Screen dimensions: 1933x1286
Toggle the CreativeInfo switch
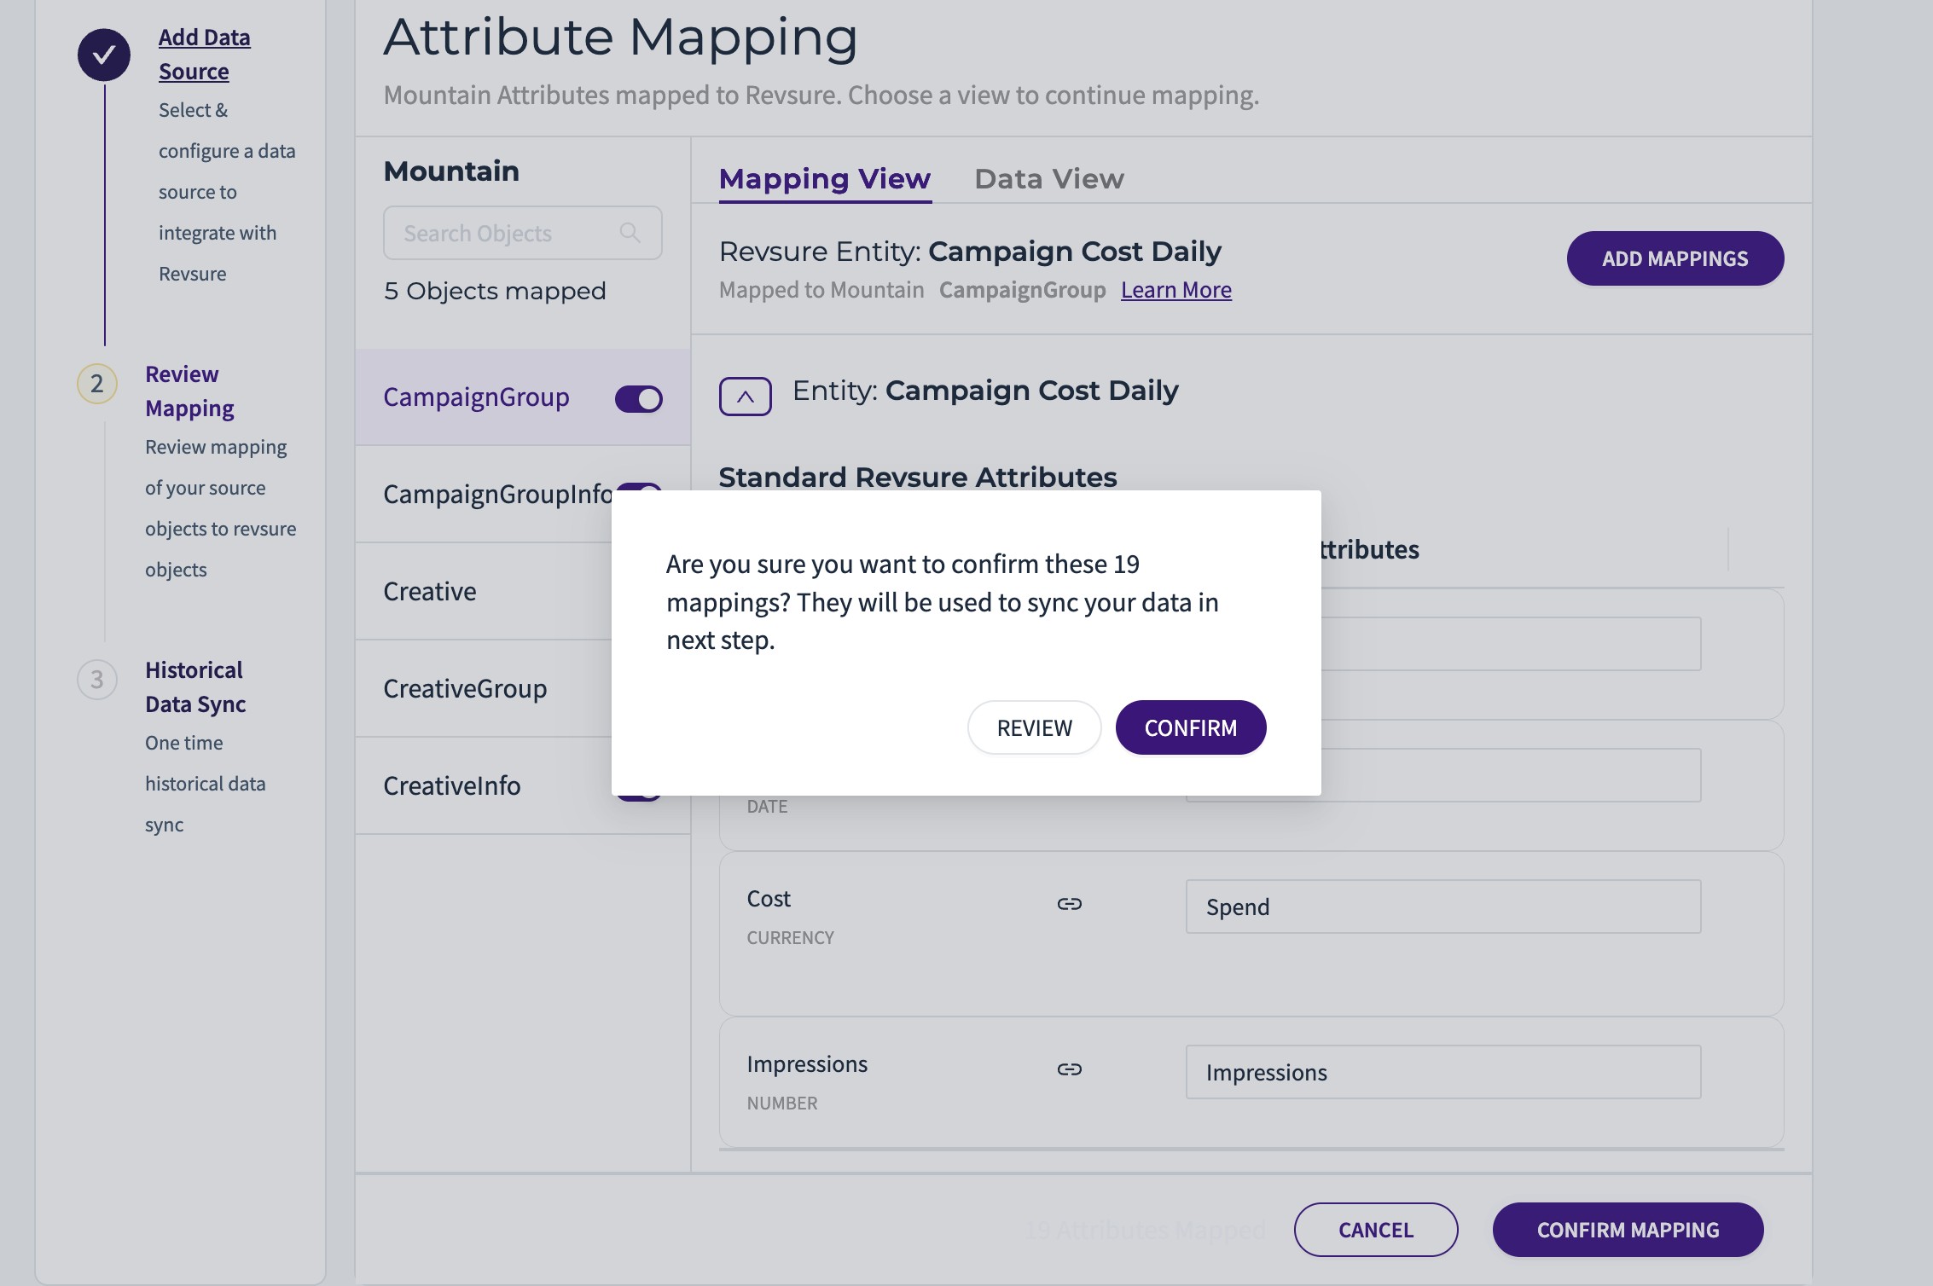point(639,797)
